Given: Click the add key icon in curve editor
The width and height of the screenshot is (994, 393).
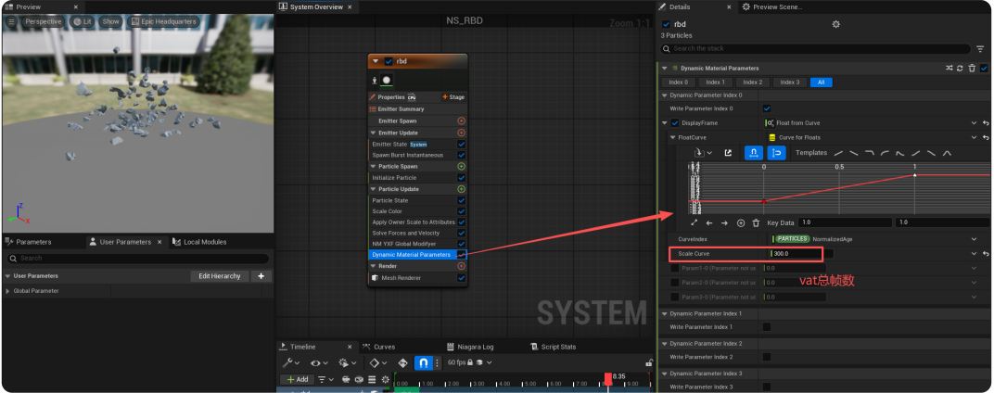Looking at the screenshot, I should (x=740, y=222).
